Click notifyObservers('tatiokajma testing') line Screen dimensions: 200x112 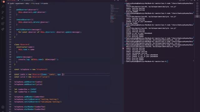(x=38, y=102)
